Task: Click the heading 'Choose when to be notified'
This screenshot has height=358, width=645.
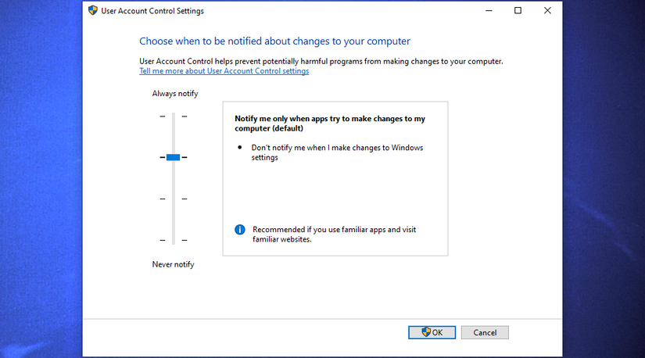Action: (x=274, y=41)
